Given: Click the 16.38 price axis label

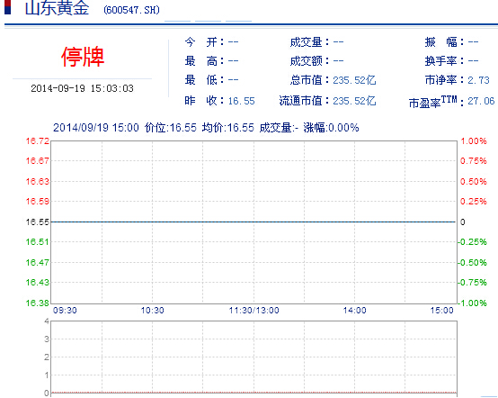Looking at the screenshot, I should (x=38, y=303).
